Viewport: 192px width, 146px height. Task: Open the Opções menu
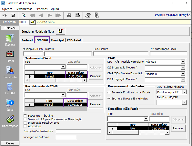click(7, 9)
